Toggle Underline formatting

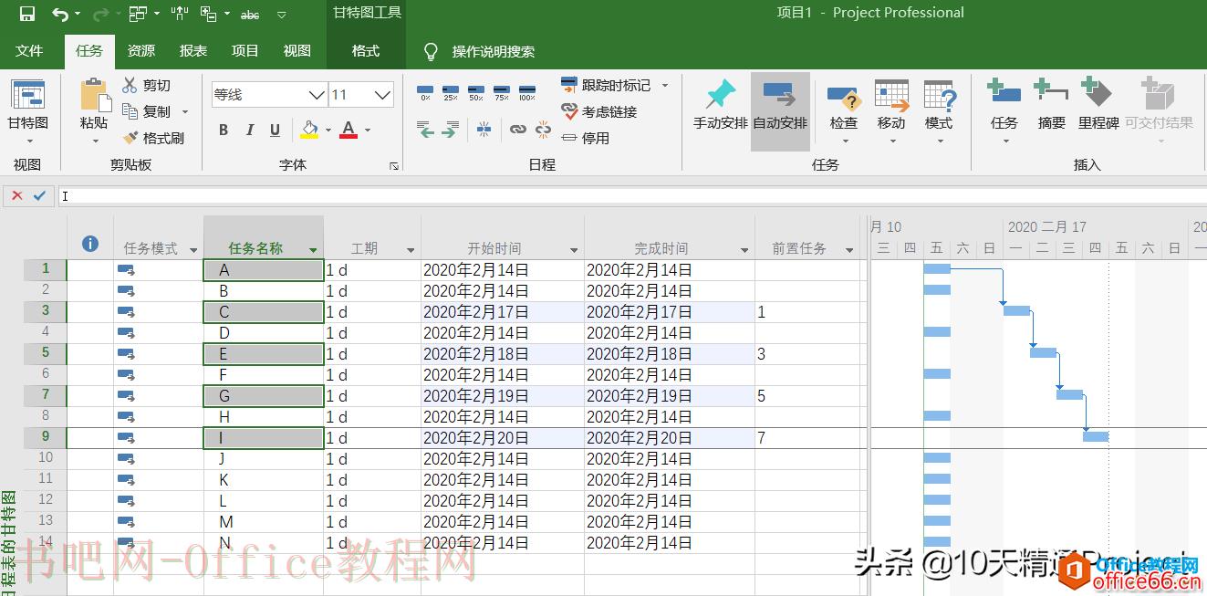coord(275,131)
